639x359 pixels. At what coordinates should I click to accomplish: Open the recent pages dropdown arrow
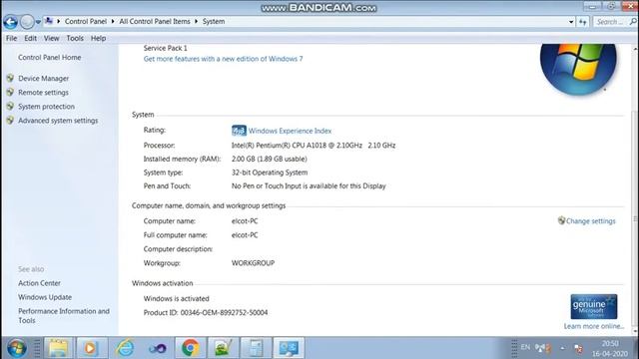click(38, 22)
